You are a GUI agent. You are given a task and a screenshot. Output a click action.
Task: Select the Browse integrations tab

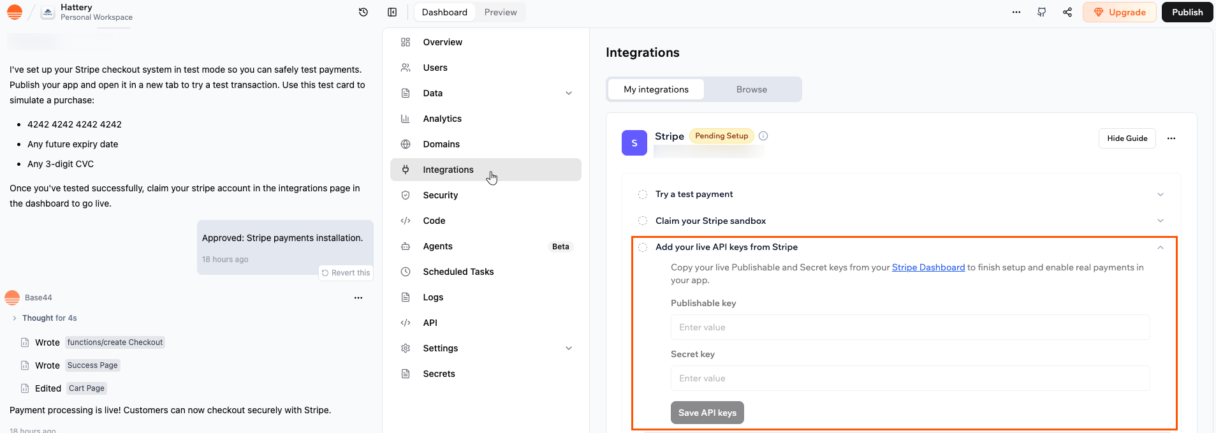pos(752,89)
